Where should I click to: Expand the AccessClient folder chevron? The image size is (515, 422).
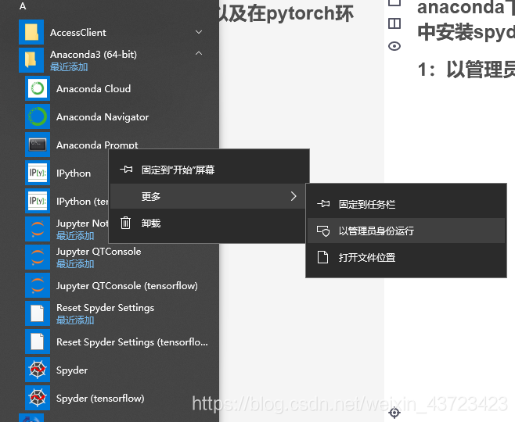(199, 32)
